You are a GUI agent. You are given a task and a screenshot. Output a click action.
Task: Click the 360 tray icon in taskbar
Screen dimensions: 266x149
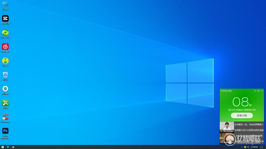245,147
